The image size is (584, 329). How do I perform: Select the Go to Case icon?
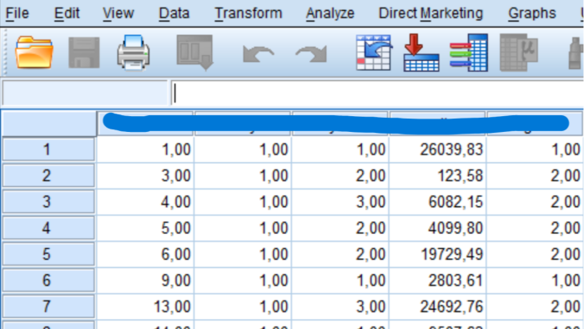(x=374, y=53)
